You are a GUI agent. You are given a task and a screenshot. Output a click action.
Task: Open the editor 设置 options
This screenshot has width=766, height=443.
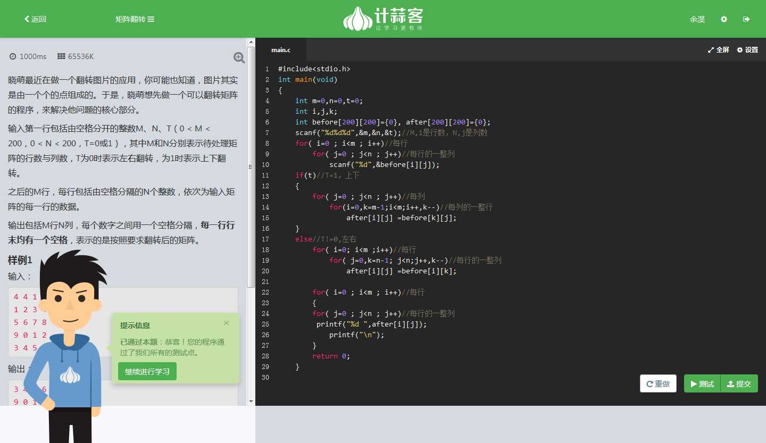point(747,50)
